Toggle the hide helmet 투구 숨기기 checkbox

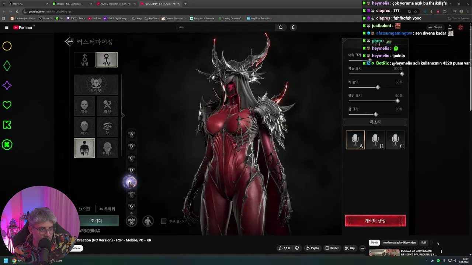[x=164, y=221]
